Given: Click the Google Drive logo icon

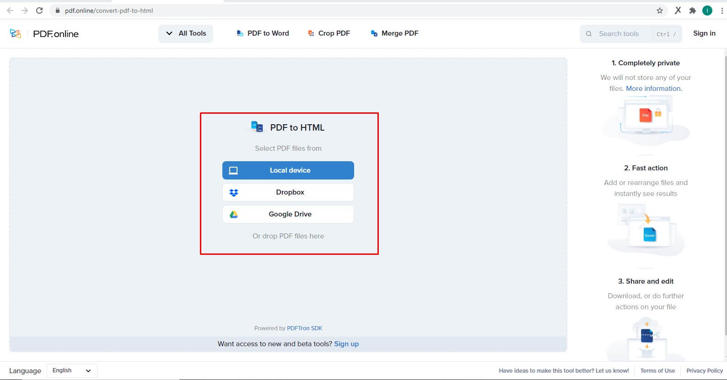Looking at the screenshot, I should coord(234,214).
